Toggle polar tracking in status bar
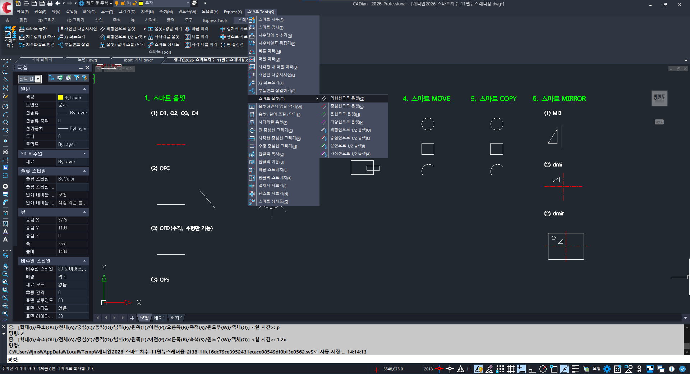The width and height of the screenshot is (690, 374). [543, 369]
